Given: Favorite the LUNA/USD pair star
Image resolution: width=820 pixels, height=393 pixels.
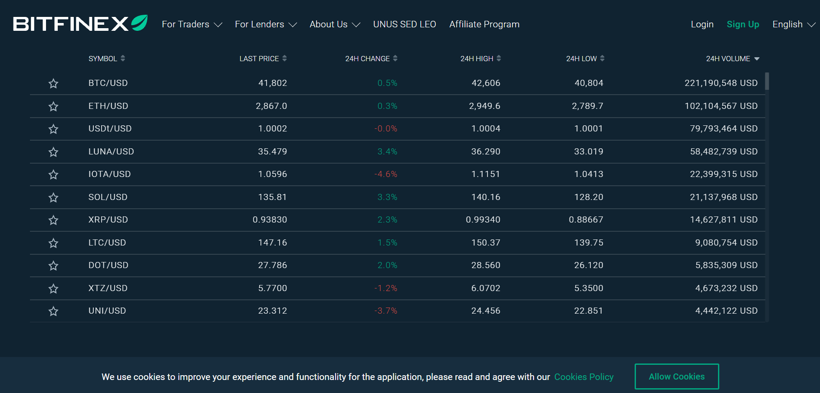Looking at the screenshot, I should click(53, 152).
